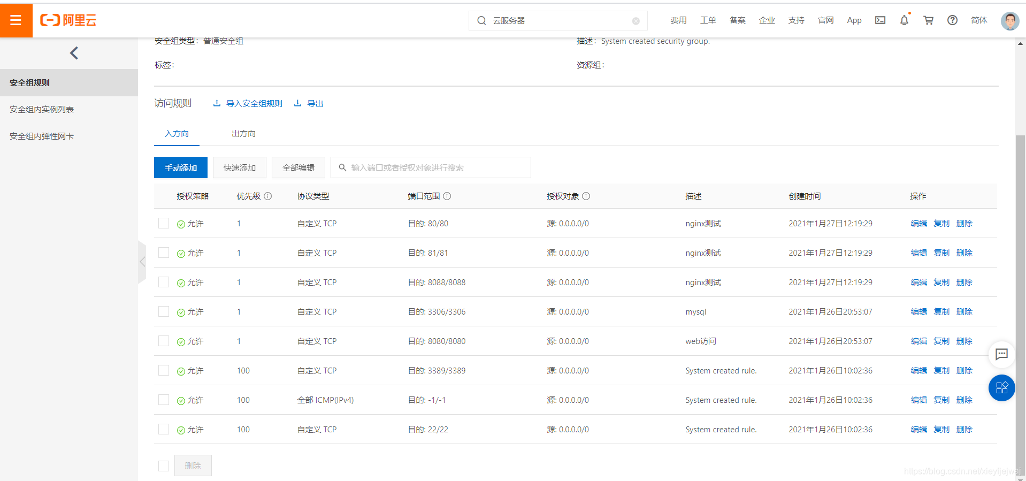Open the blue floating apps icon
Screen dimensions: 1026x481
coord(1001,388)
